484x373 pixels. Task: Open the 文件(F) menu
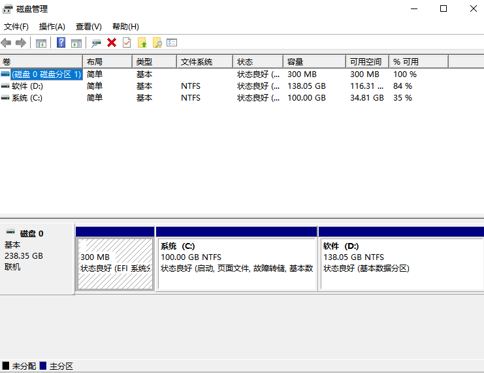[x=16, y=27]
